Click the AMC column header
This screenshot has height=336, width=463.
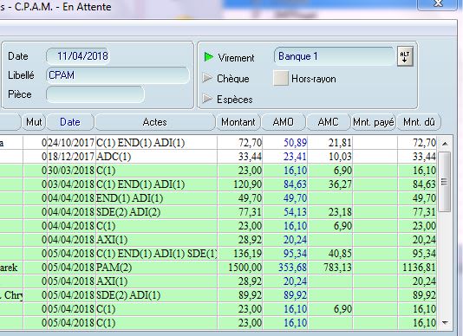[x=328, y=122]
